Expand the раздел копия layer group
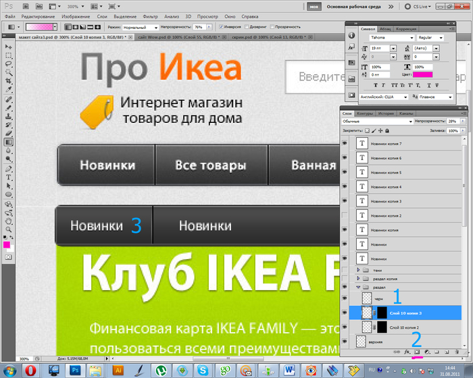Screen dimensions: 473x378 (x=358, y=278)
